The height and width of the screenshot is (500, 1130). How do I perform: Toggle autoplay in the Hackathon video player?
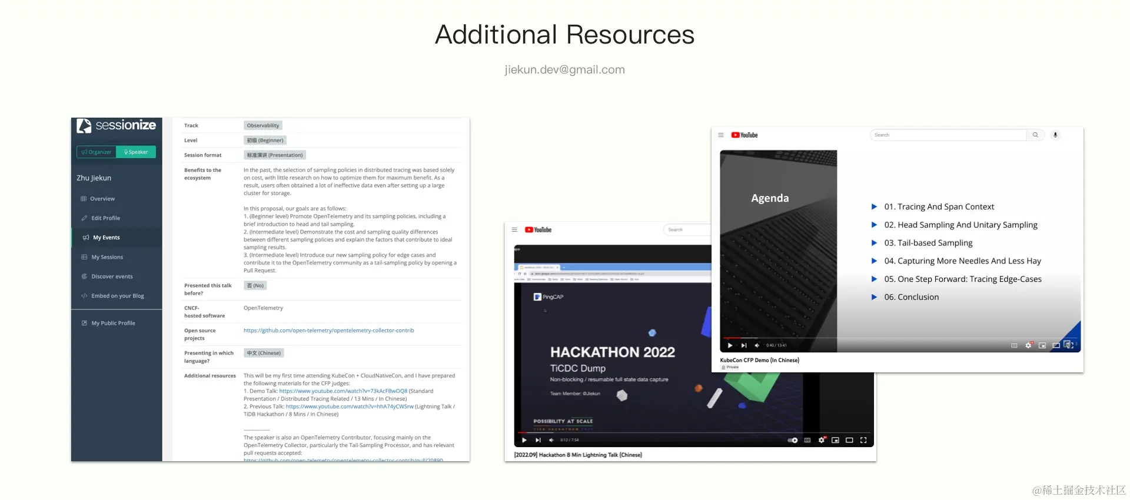tap(793, 440)
